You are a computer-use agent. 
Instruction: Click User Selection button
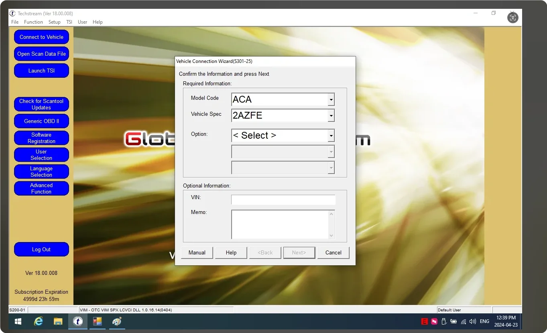(41, 155)
